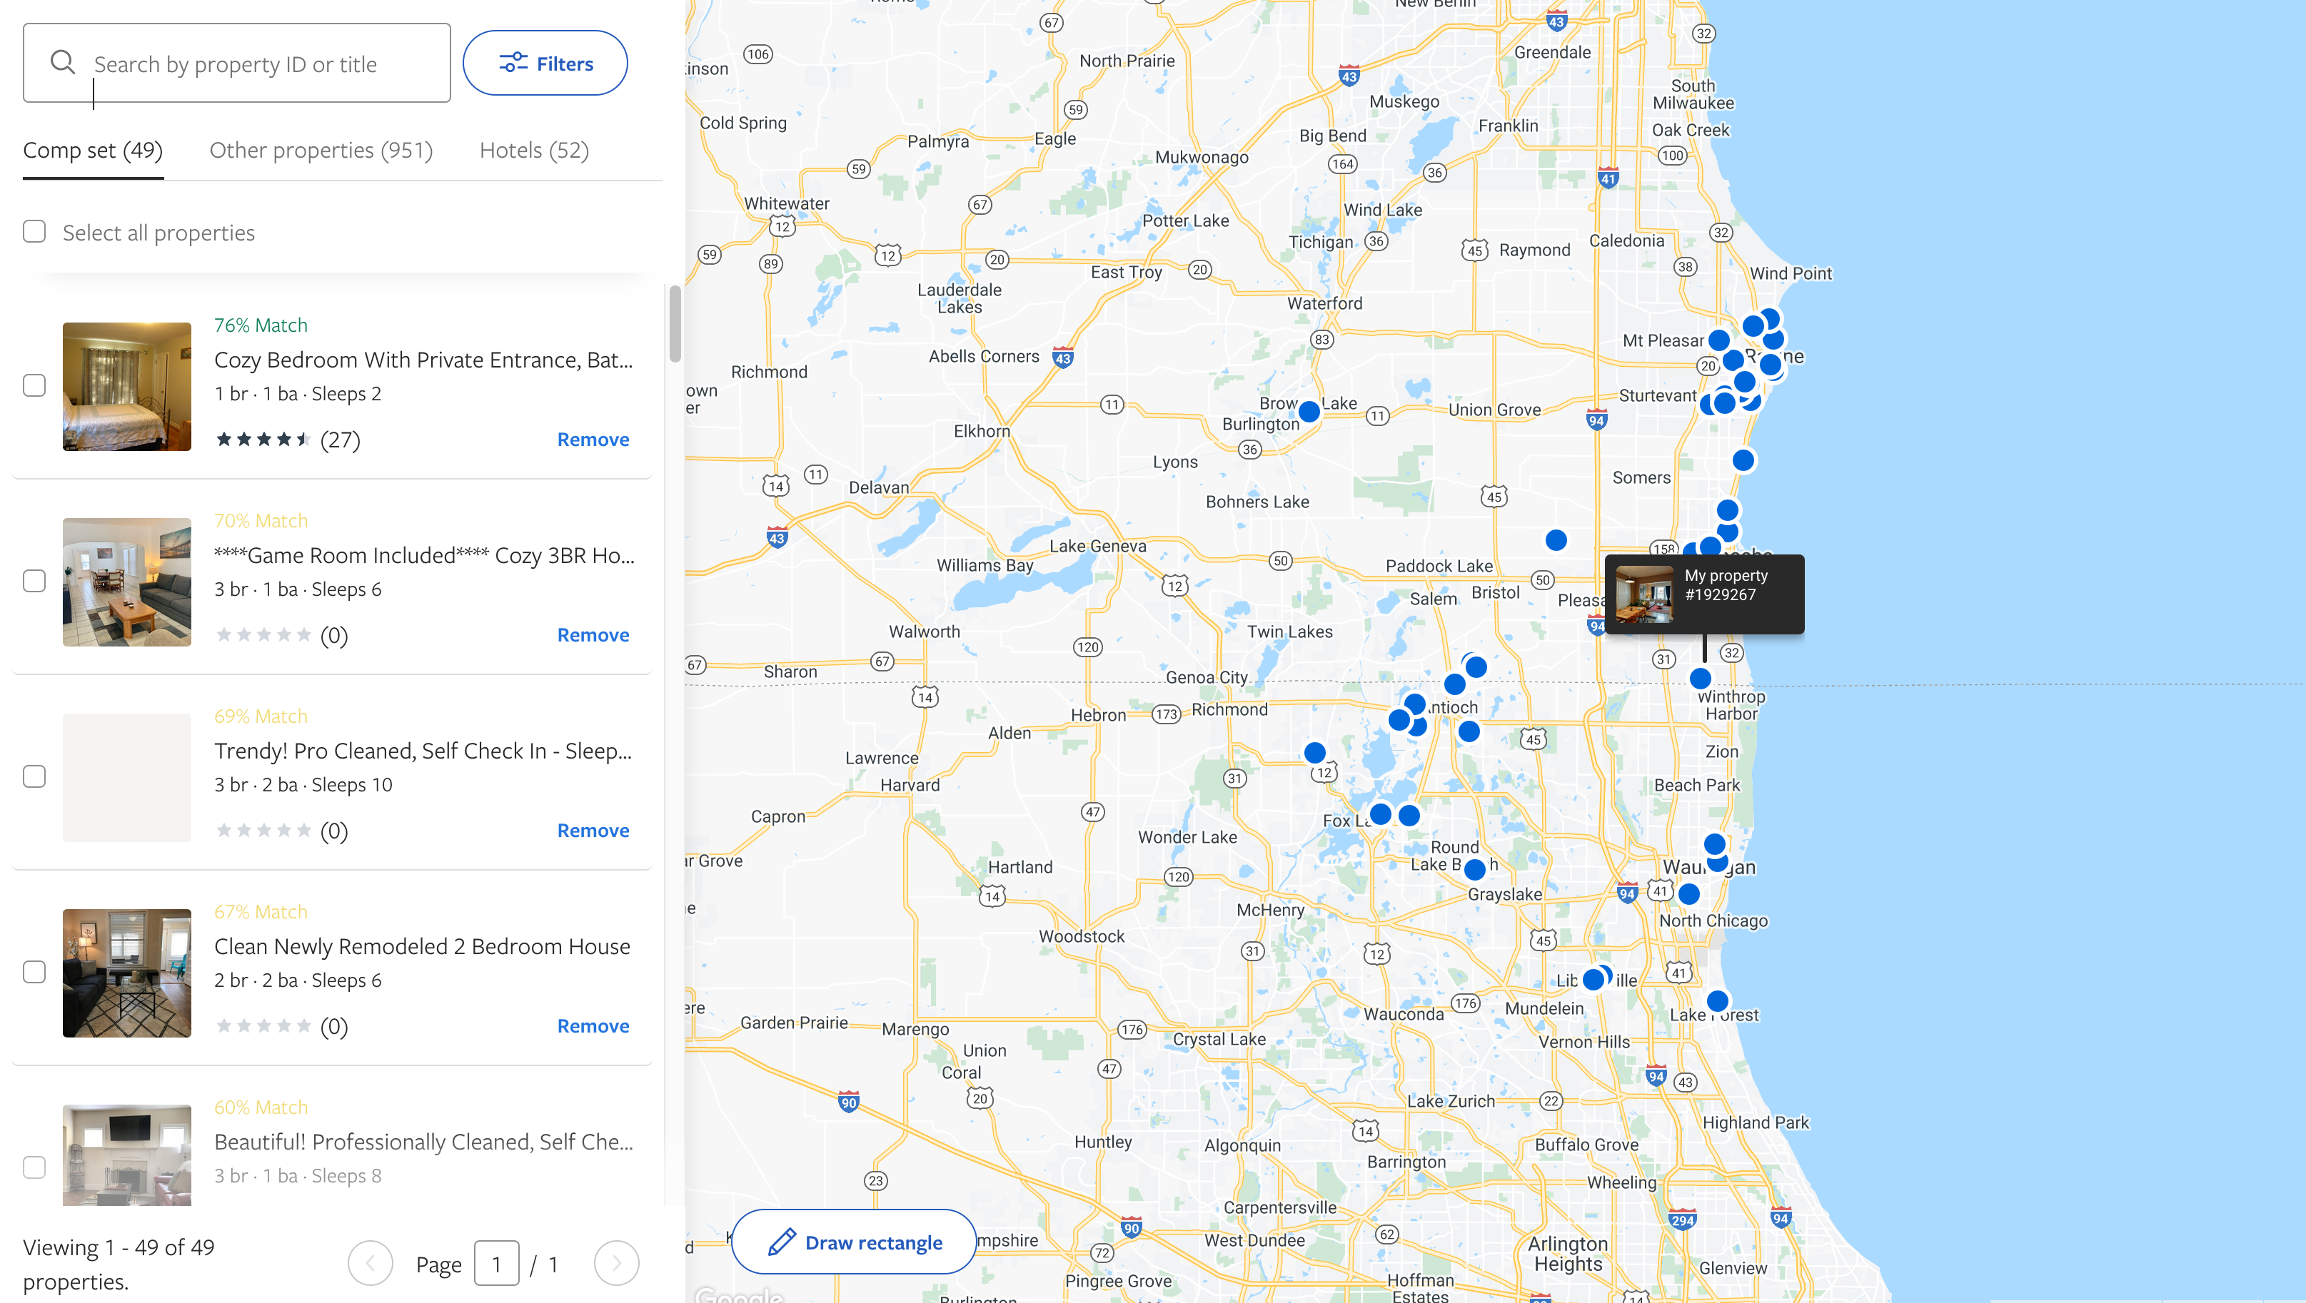The height and width of the screenshot is (1303, 2306).
Task: Click the page number input box
Action: click(496, 1264)
